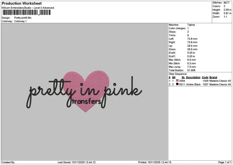Click the Total Bobbin value '51.96ft'

point(191,70)
